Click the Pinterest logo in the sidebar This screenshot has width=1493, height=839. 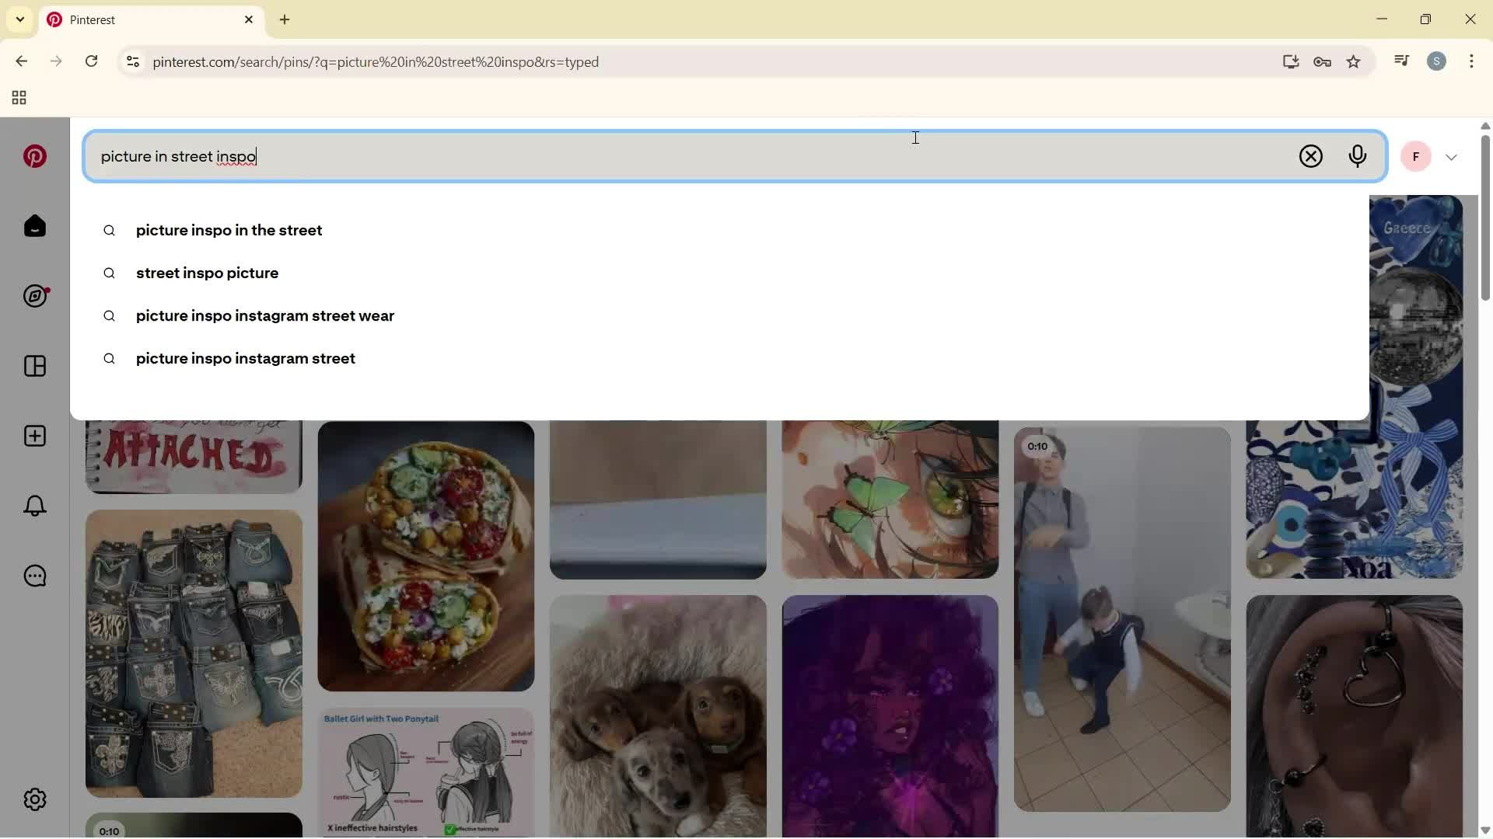pyautogui.click(x=34, y=156)
